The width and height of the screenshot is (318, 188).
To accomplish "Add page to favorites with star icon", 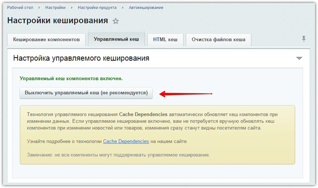I will pyautogui.click(x=116, y=21).
